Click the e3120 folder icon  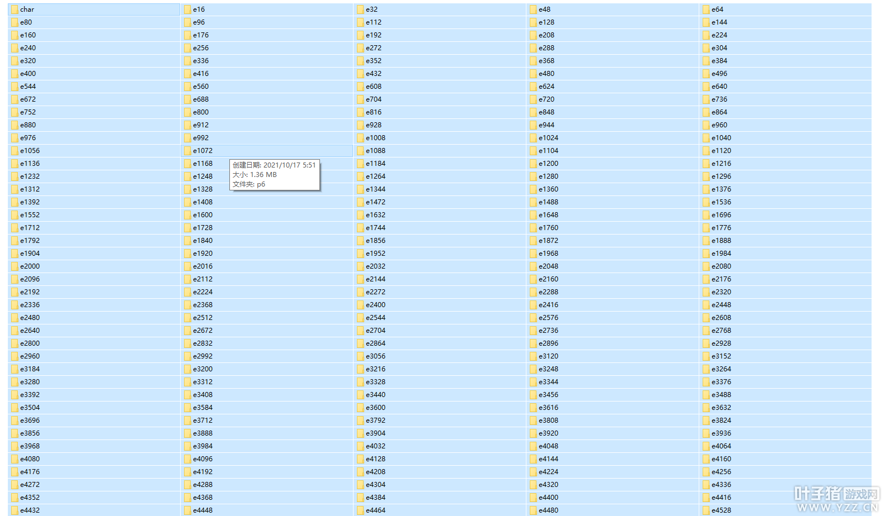533,356
